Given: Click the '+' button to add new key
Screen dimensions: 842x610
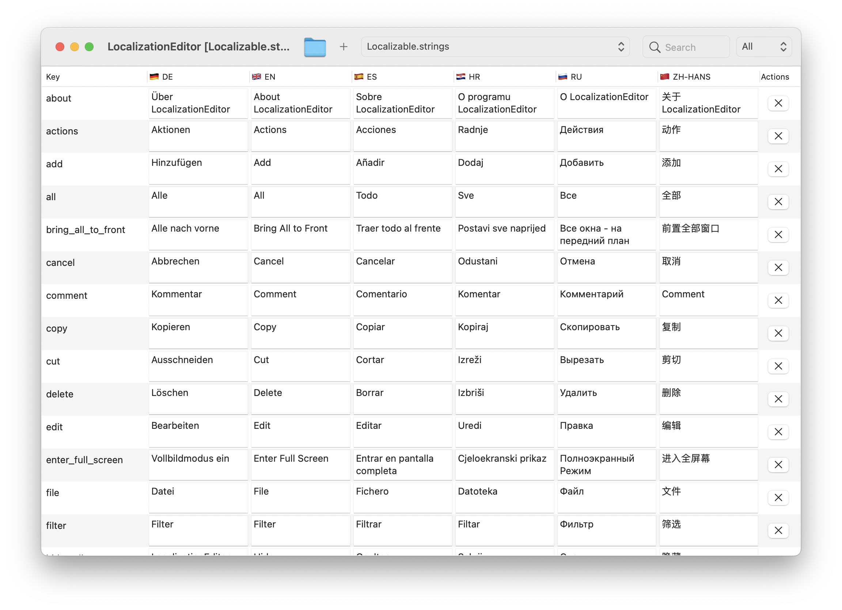Looking at the screenshot, I should coord(343,46).
